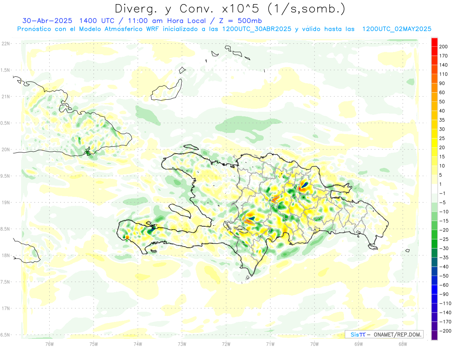Viewport: 452px width, 349px height.
Task: Select the positive 200 colorbar value
Action: pyautogui.click(x=443, y=47)
